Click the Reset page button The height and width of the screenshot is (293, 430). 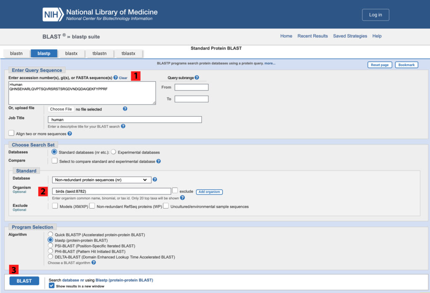coord(380,65)
